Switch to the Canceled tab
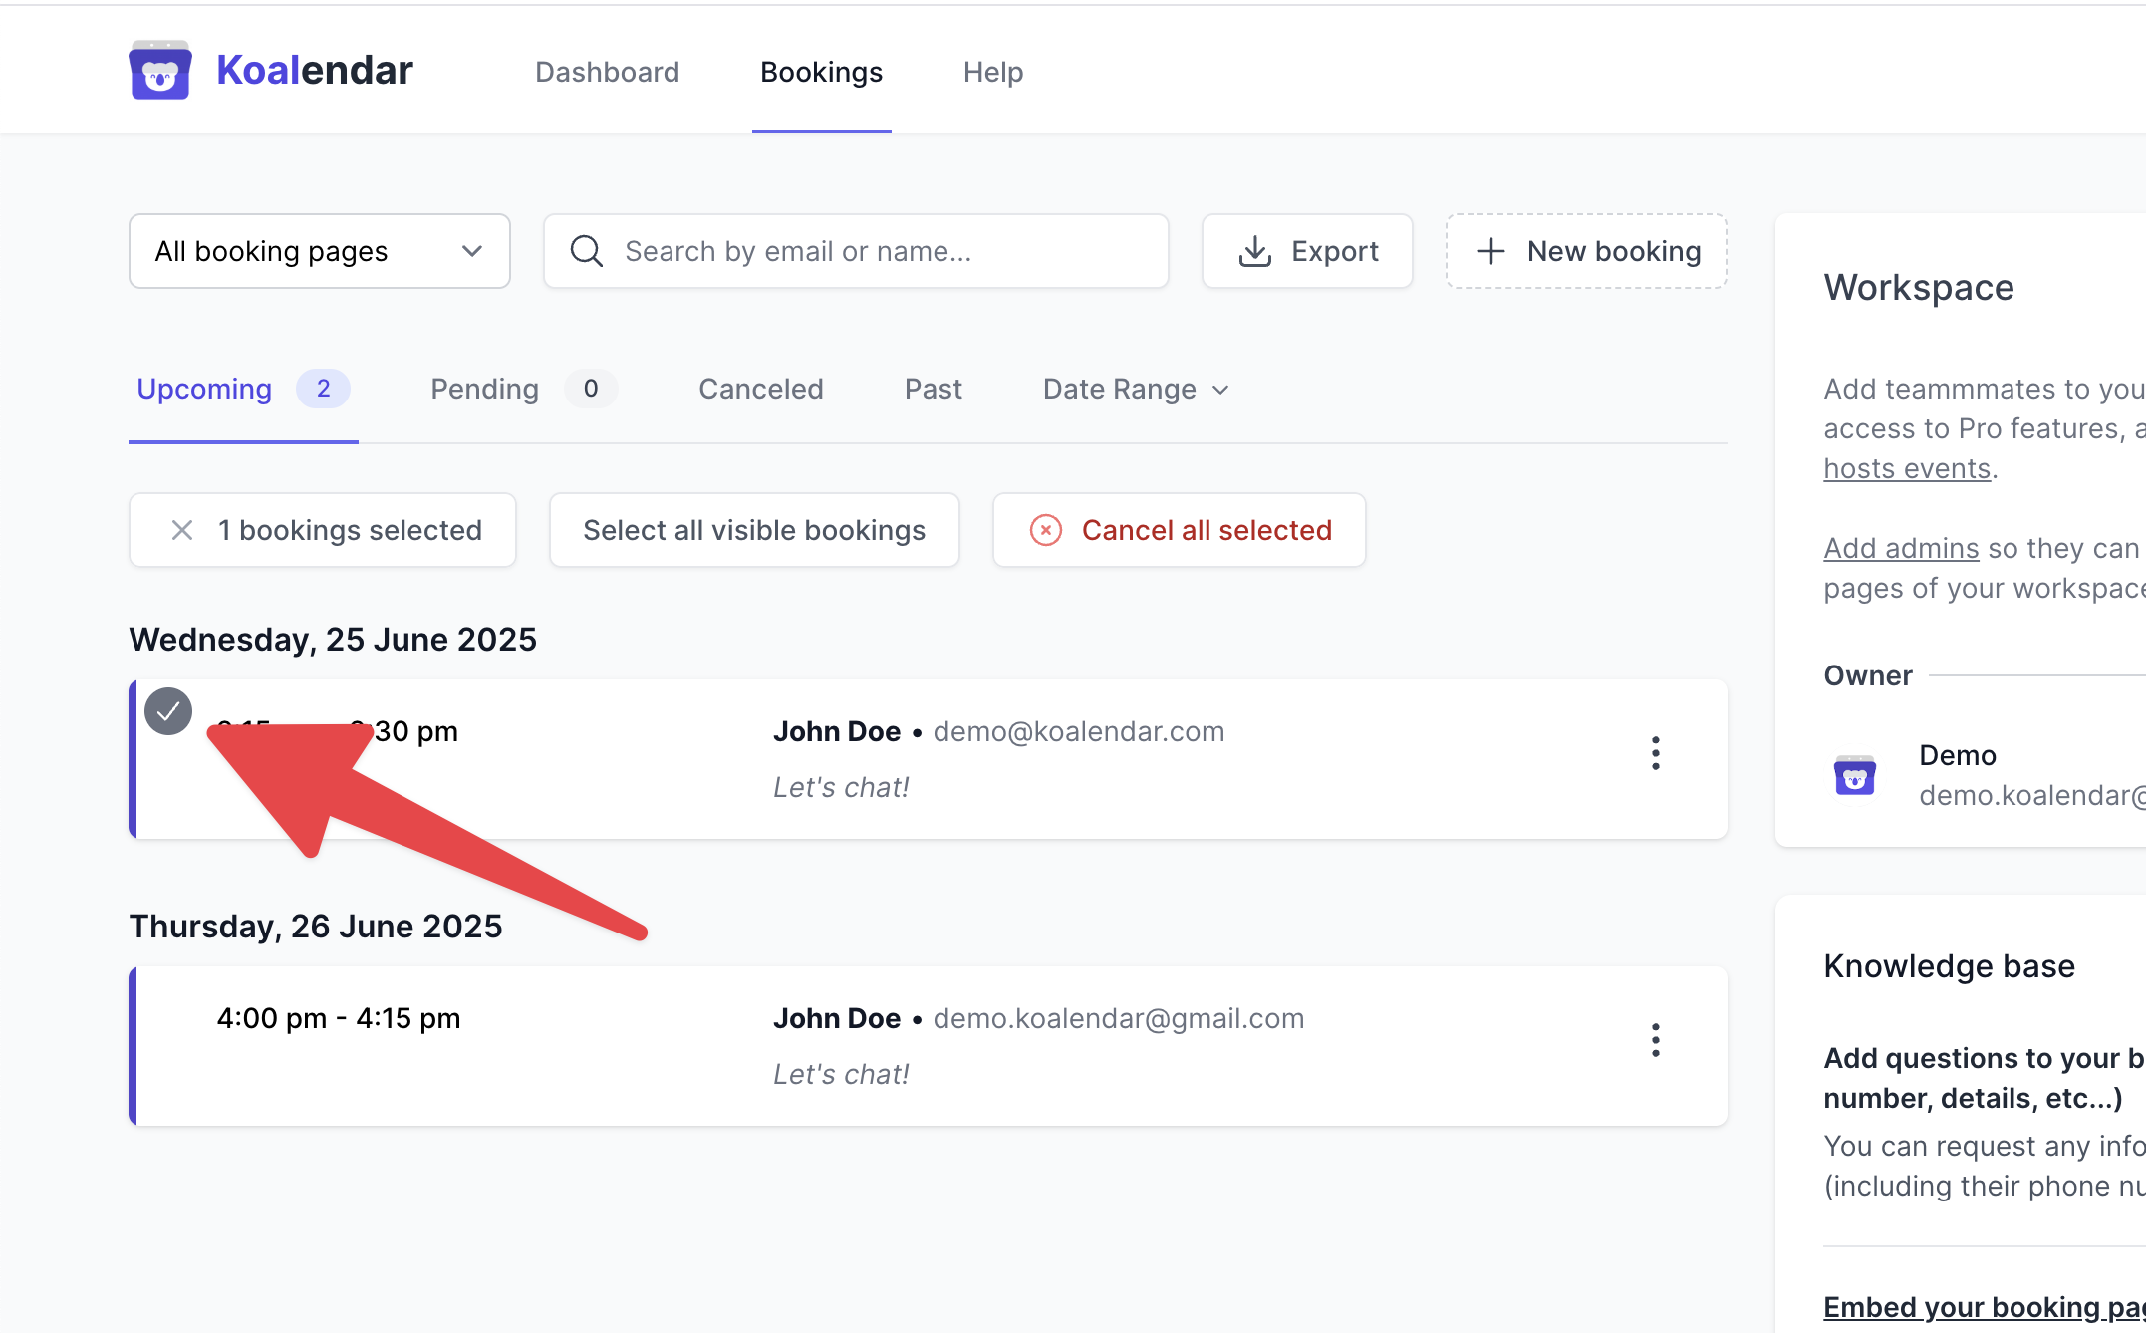 [x=760, y=389]
